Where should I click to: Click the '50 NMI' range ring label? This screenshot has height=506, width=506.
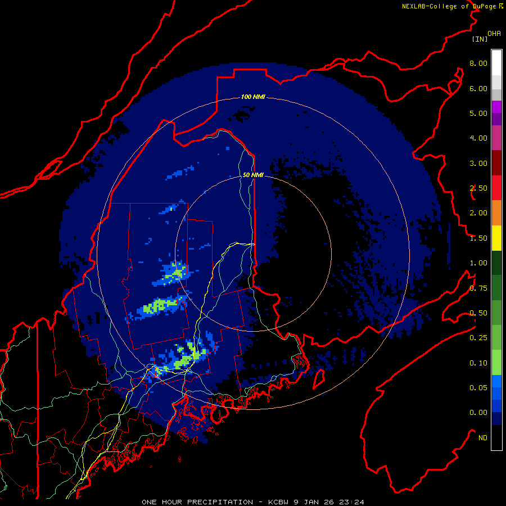pos(253,175)
